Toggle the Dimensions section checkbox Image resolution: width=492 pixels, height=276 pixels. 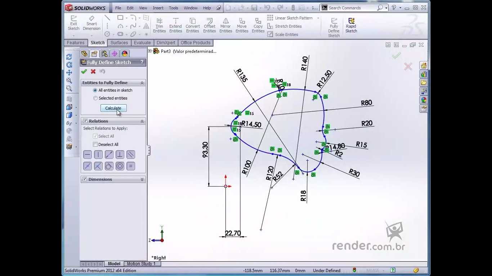[85, 179]
